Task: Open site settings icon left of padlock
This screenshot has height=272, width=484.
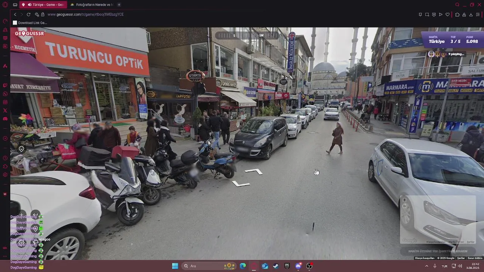Action: coord(37,14)
